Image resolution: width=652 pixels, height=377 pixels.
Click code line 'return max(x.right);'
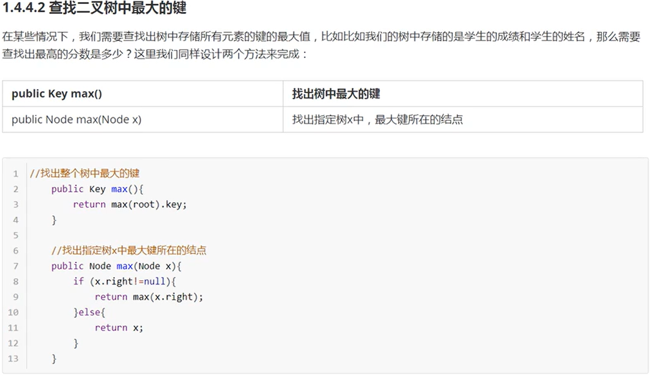(149, 297)
